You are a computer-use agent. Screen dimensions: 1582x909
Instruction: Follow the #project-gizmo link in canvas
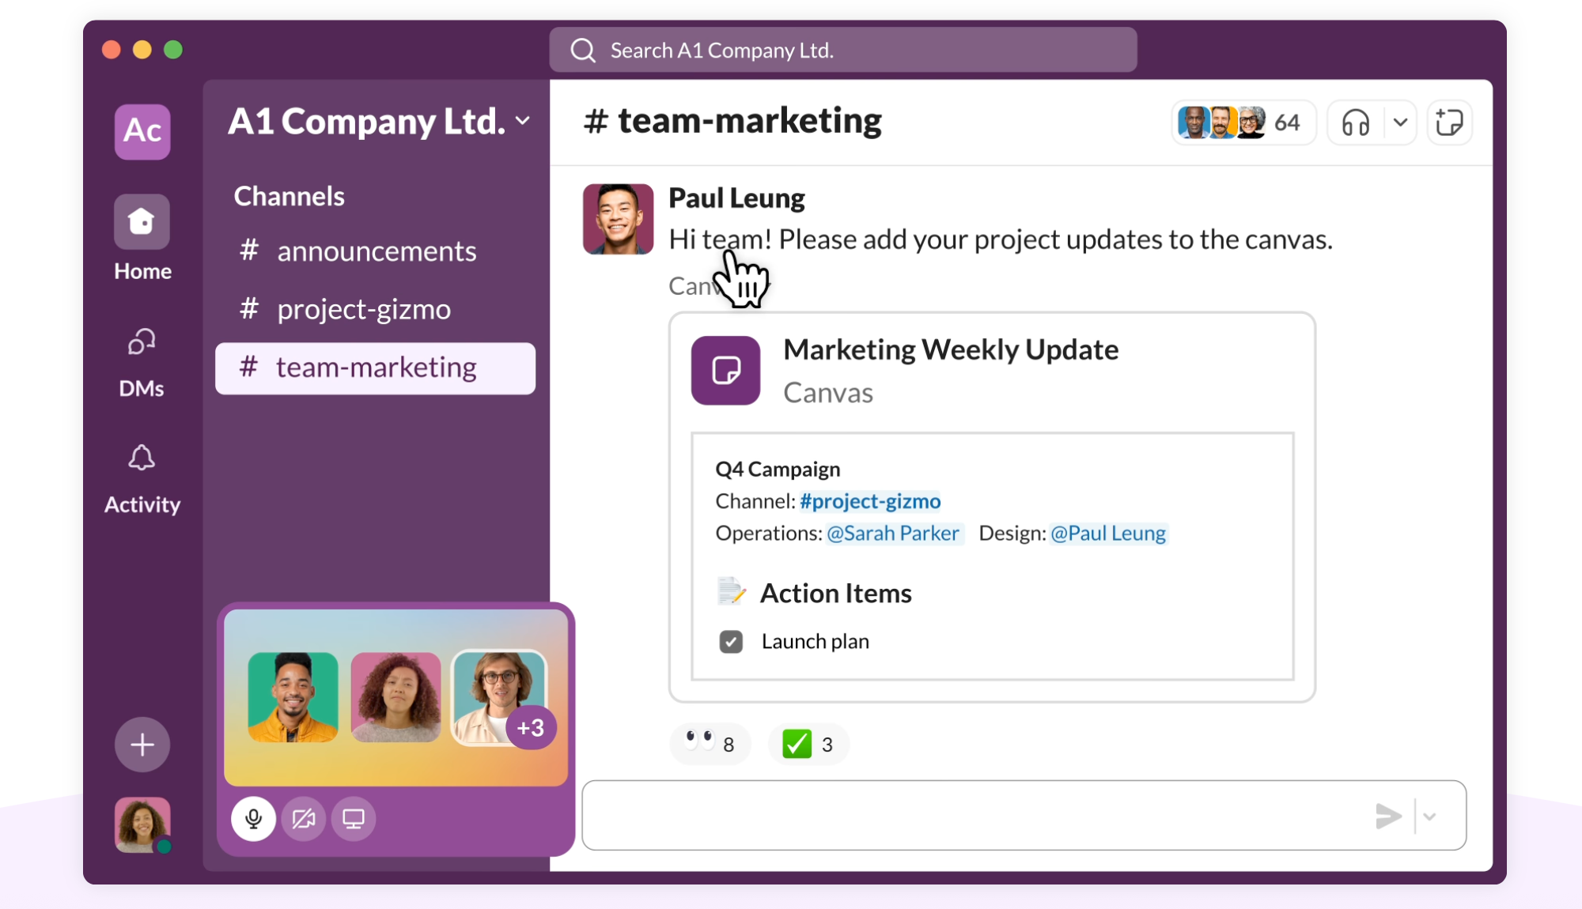pos(869,501)
